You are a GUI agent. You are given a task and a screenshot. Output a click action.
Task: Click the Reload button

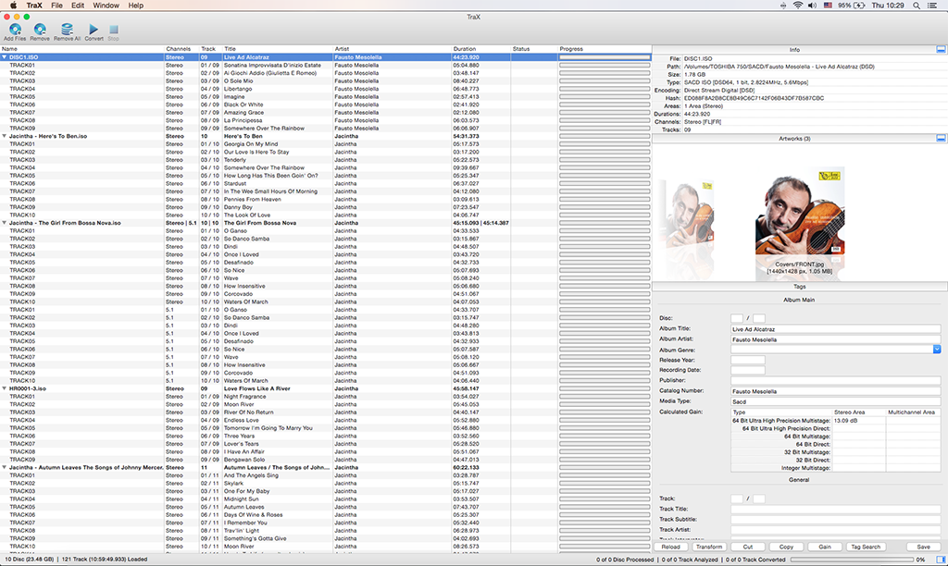(670, 547)
